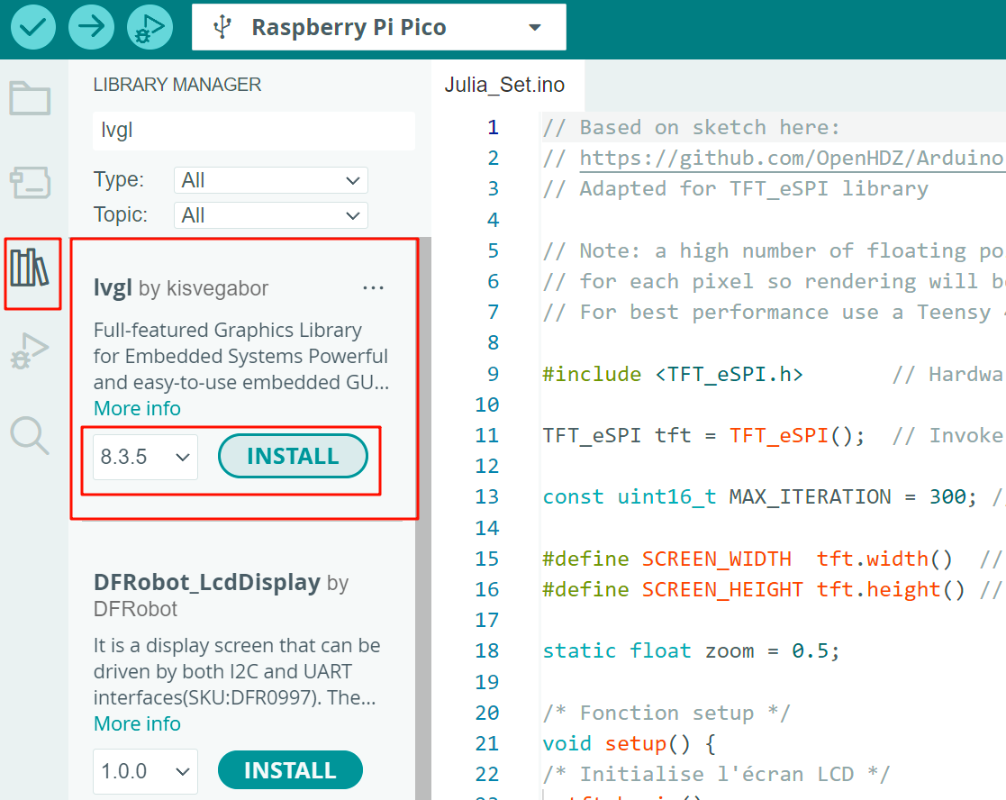Image resolution: width=1006 pixels, height=800 pixels.
Task: Open More info link for DFRobot_LcdDisplay
Action: 137,723
